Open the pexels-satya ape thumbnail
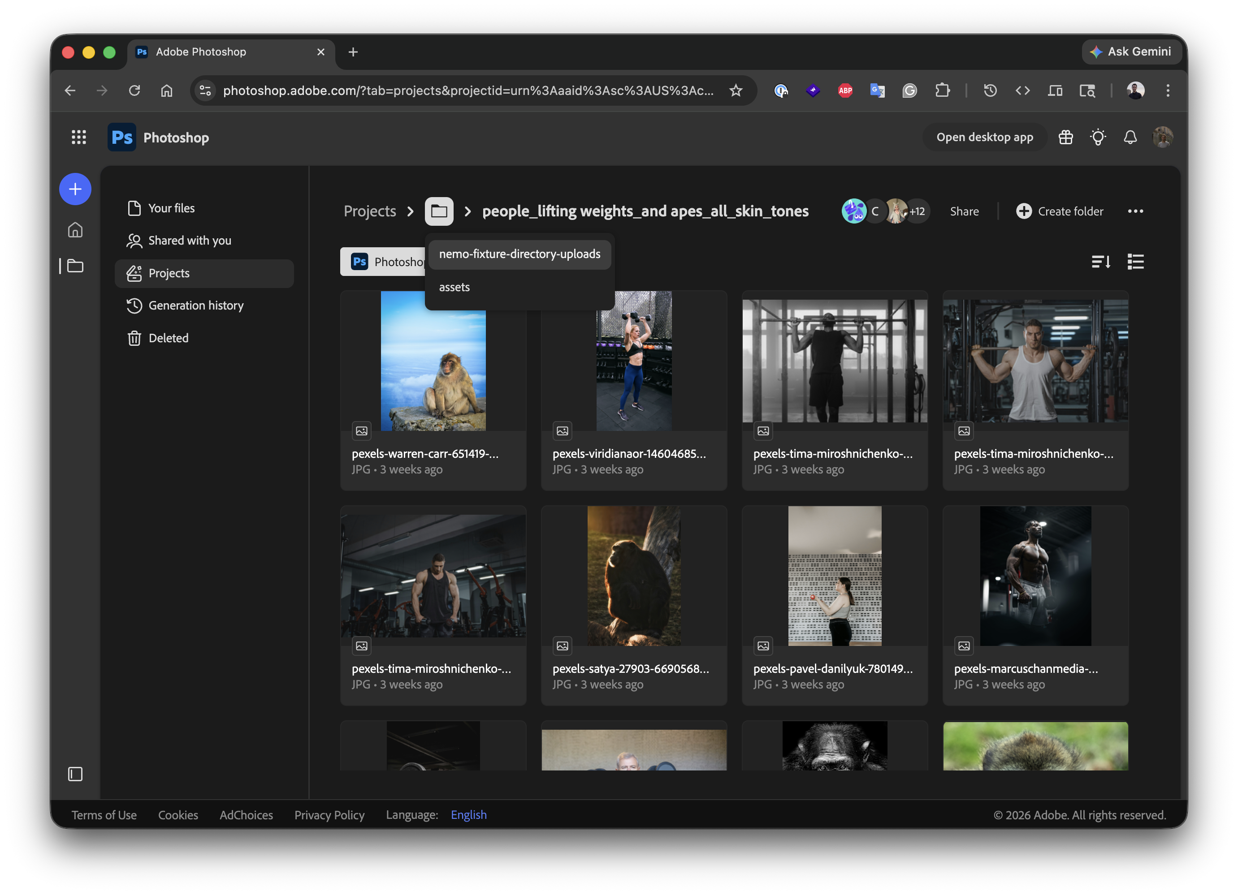Image resolution: width=1238 pixels, height=895 pixels. point(634,576)
